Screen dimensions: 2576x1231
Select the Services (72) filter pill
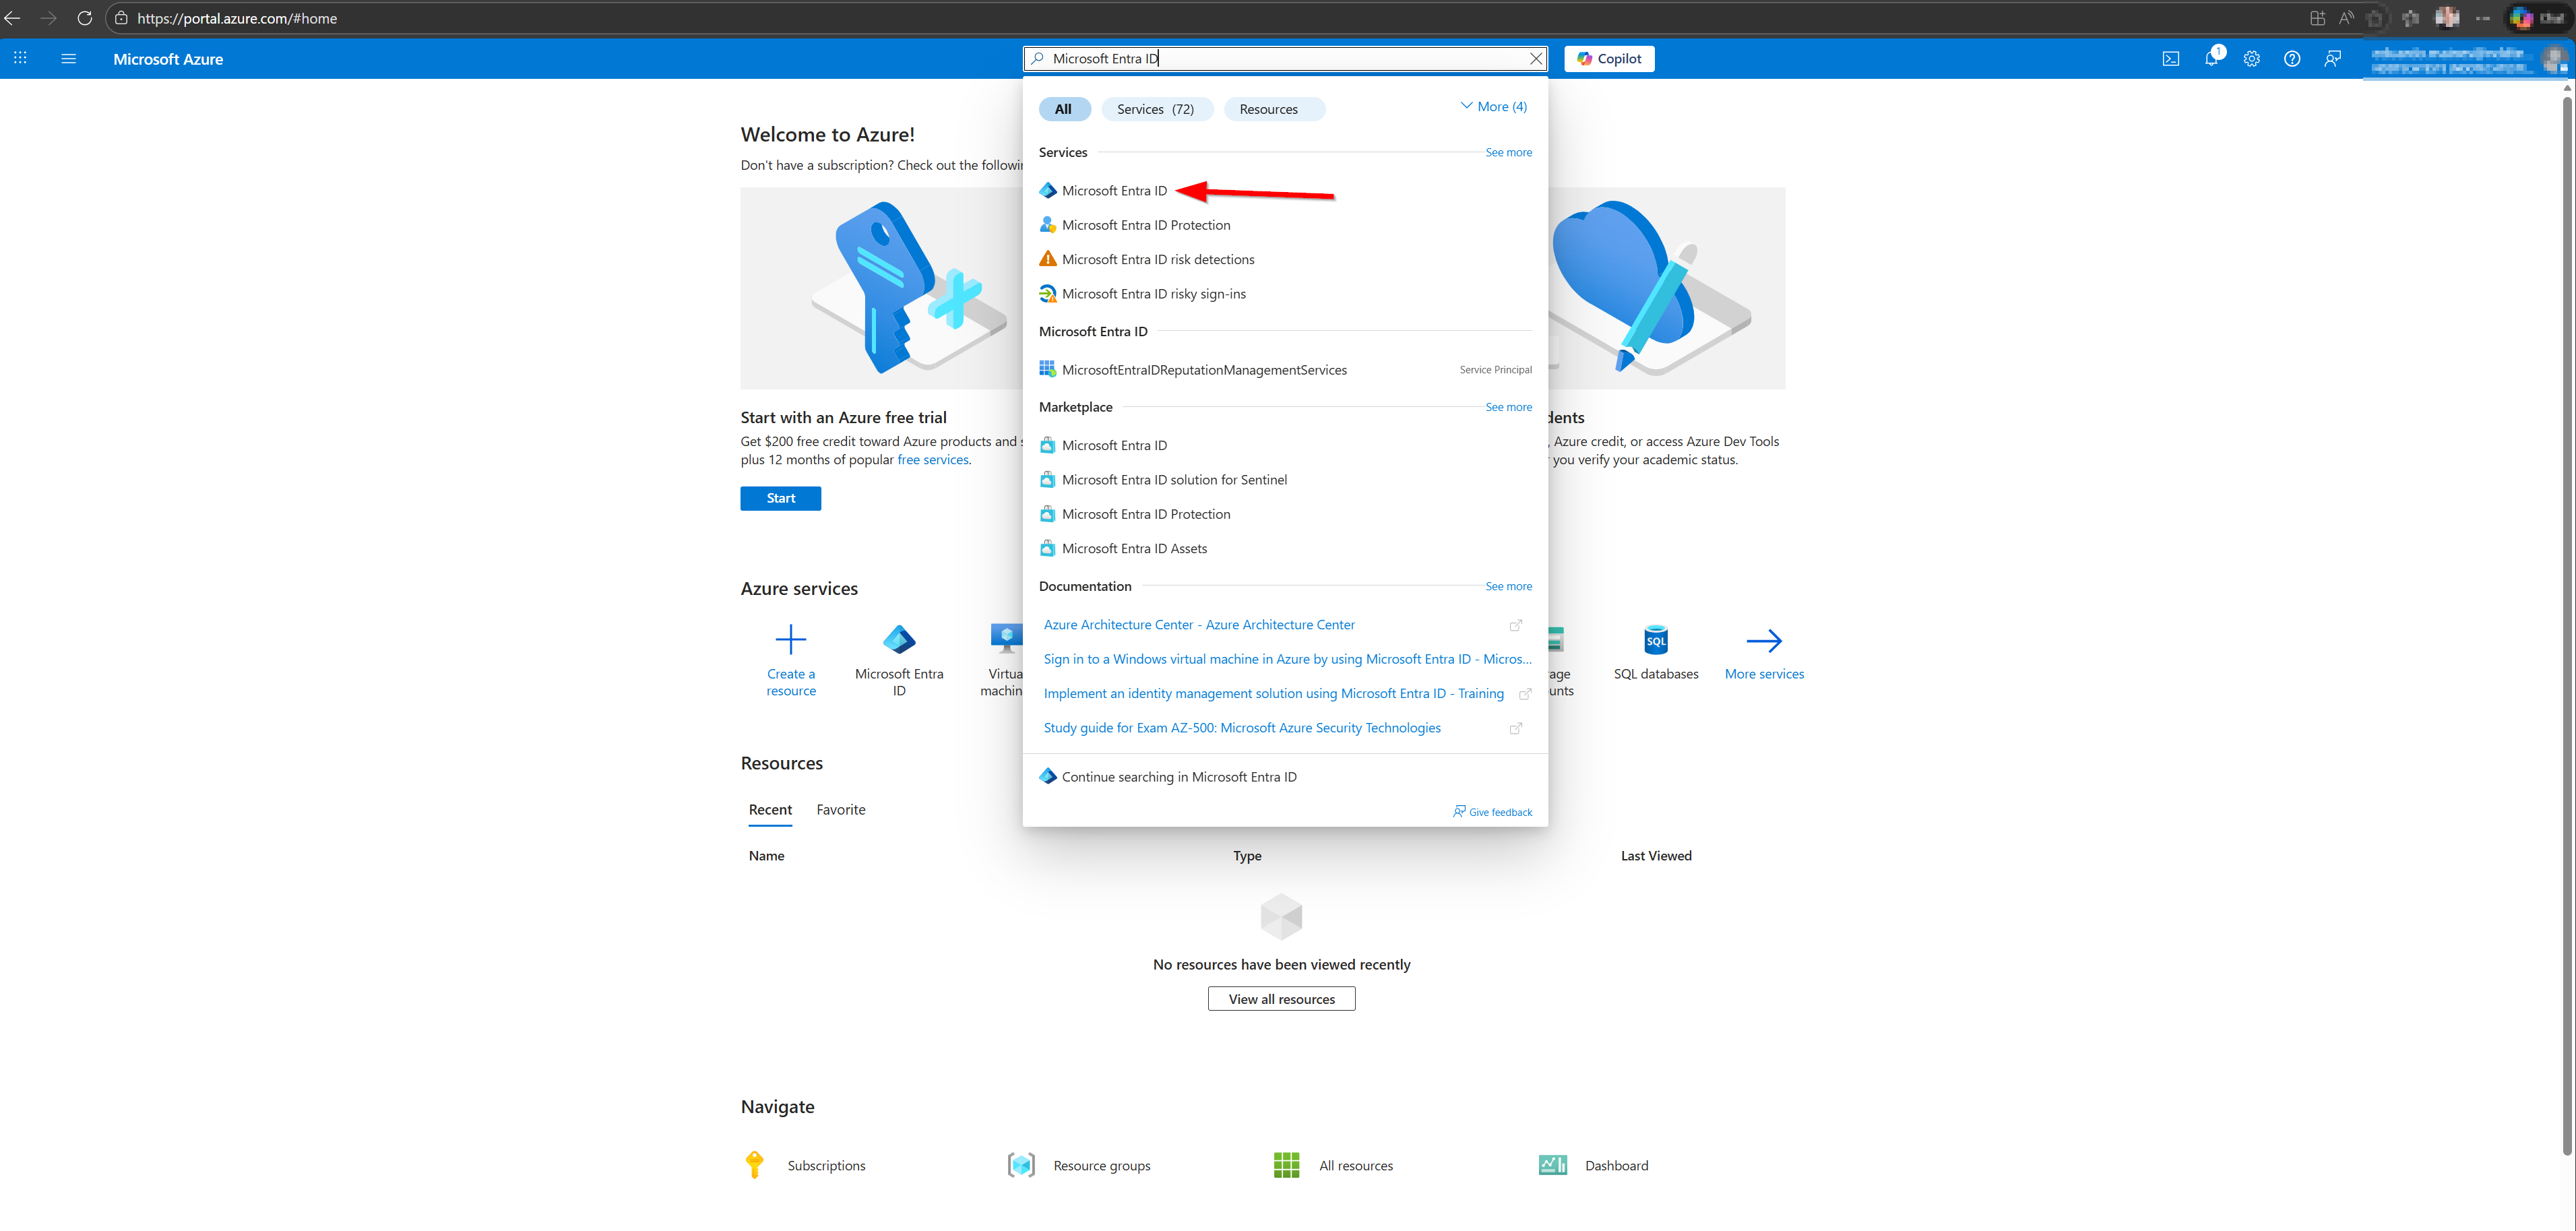(1155, 109)
